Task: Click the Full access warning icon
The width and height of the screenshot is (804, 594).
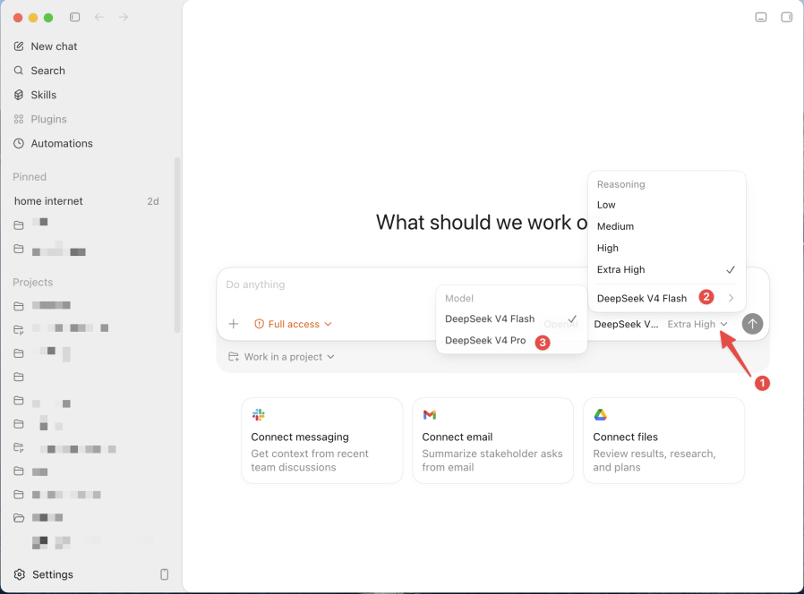Action: click(x=259, y=324)
